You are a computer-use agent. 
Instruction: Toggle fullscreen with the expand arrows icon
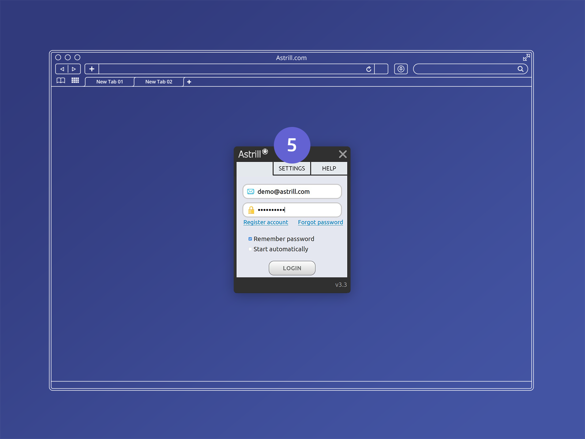(526, 57)
